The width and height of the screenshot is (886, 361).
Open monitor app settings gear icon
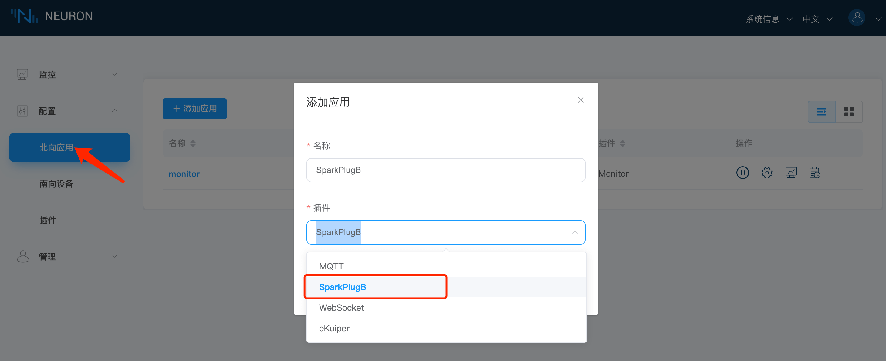(x=767, y=173)
